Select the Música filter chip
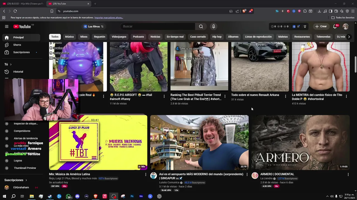Screen dimensions: 357x200 (x=69, y=37)
